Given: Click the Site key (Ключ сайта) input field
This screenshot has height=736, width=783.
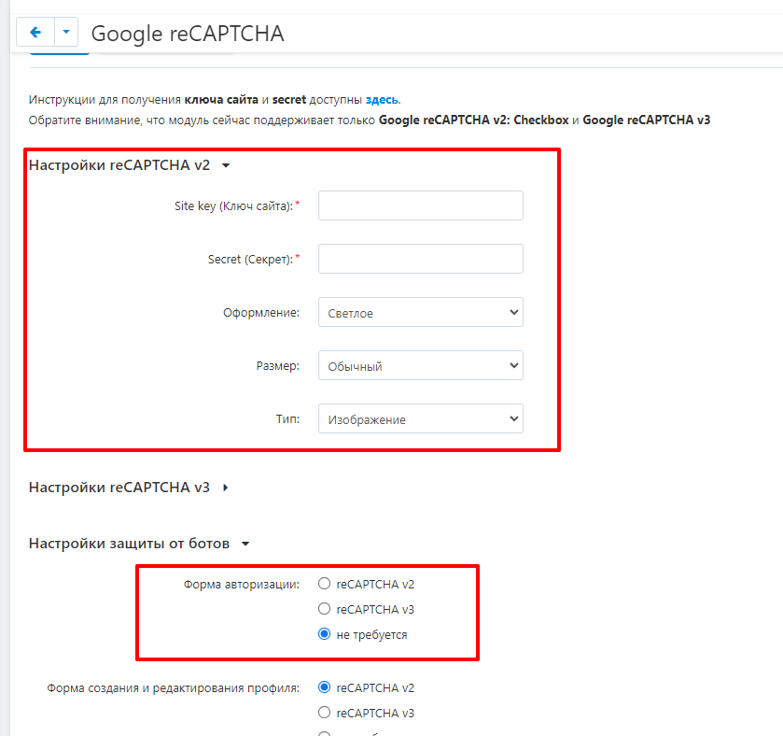Looking at the screenshot, I should (x=421, y=205).
